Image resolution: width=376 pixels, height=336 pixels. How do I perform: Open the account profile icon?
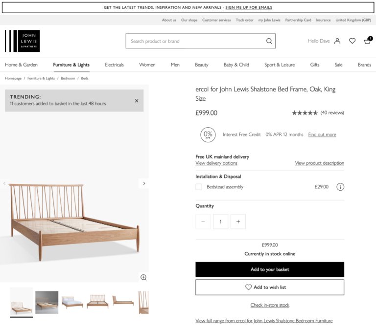pyautogui.click(x=337, y=41)
